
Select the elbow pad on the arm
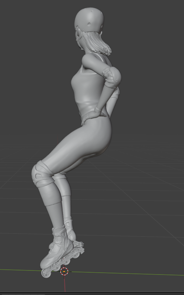pyautogui.click(x=111, y=77)
